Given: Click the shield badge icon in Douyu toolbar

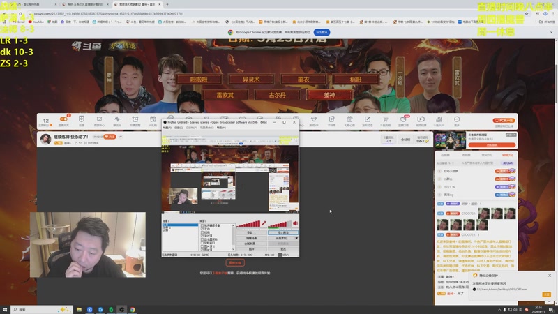Looking at the screenshot, I should pos(82,119).
